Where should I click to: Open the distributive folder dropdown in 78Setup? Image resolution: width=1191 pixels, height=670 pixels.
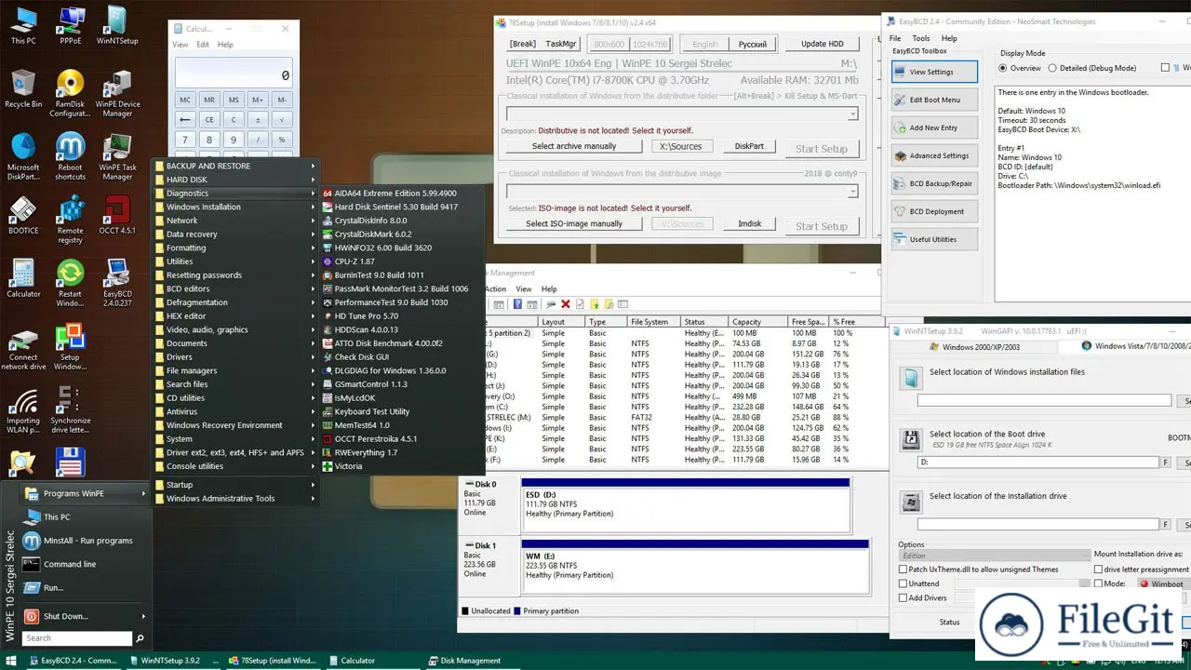[852, 114]
